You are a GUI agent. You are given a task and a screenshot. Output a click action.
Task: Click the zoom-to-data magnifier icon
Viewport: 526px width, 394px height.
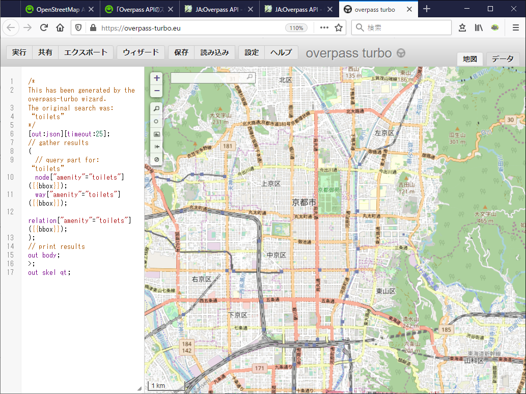click(157, 108)
